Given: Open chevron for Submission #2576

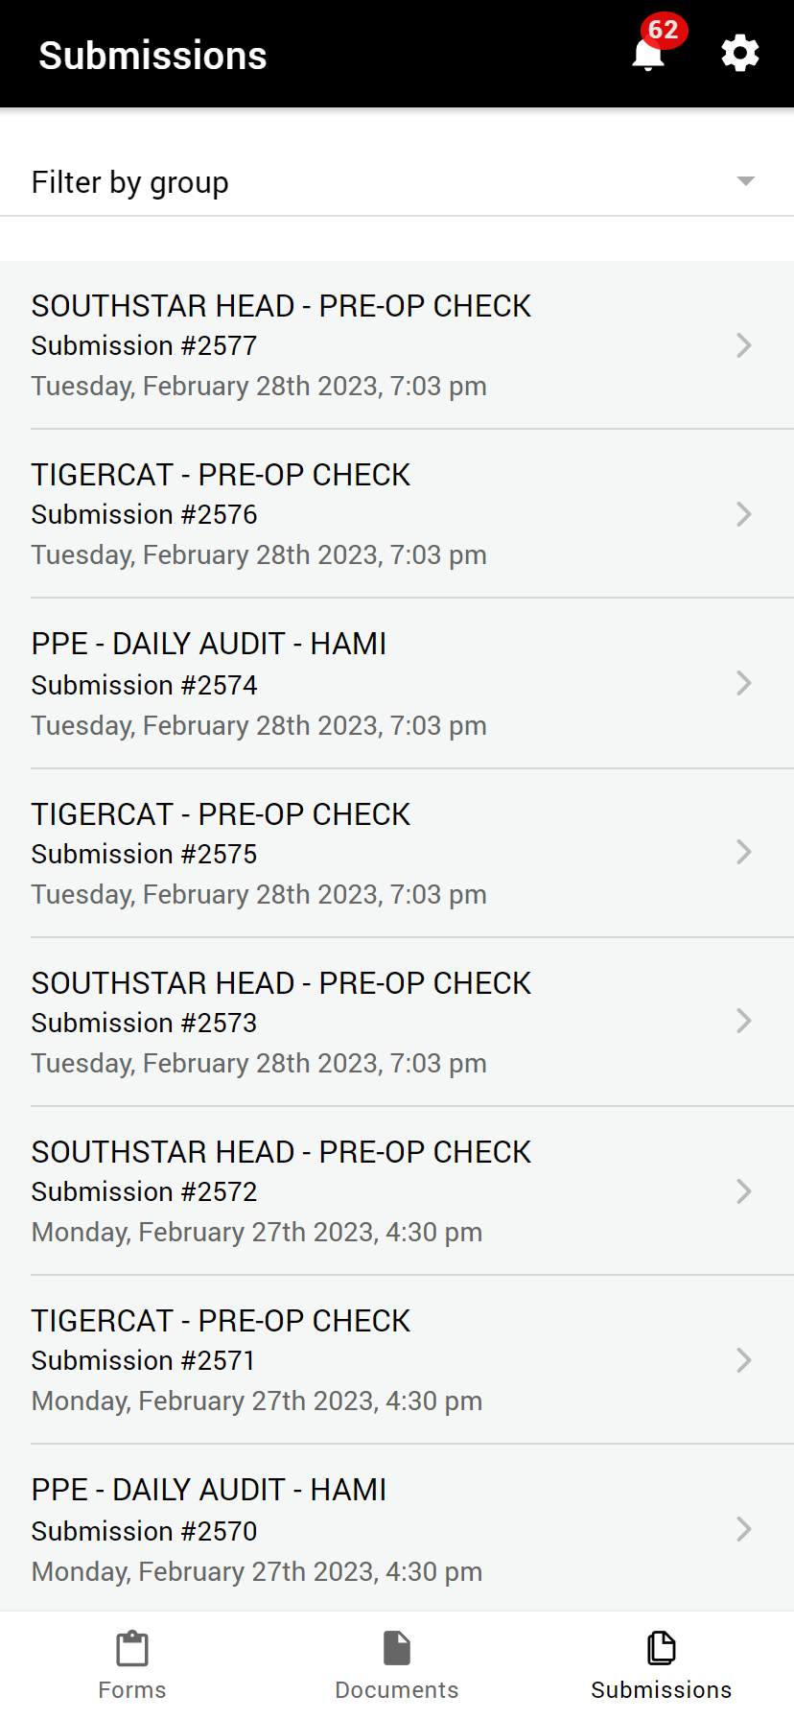Looking at the screenshot, I should tap(744, 514).
